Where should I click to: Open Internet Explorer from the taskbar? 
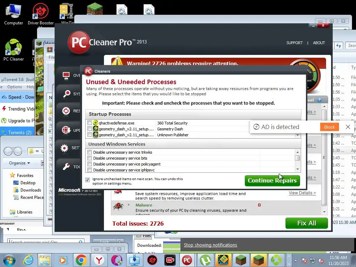pyautogui.click(x=29, y=260)
